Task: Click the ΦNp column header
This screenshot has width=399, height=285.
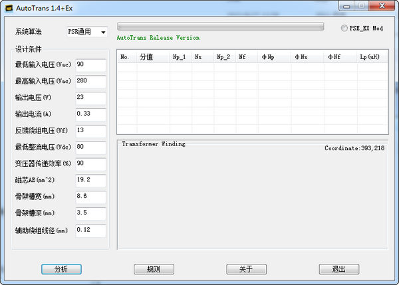Action: click(x=275, y=56)
